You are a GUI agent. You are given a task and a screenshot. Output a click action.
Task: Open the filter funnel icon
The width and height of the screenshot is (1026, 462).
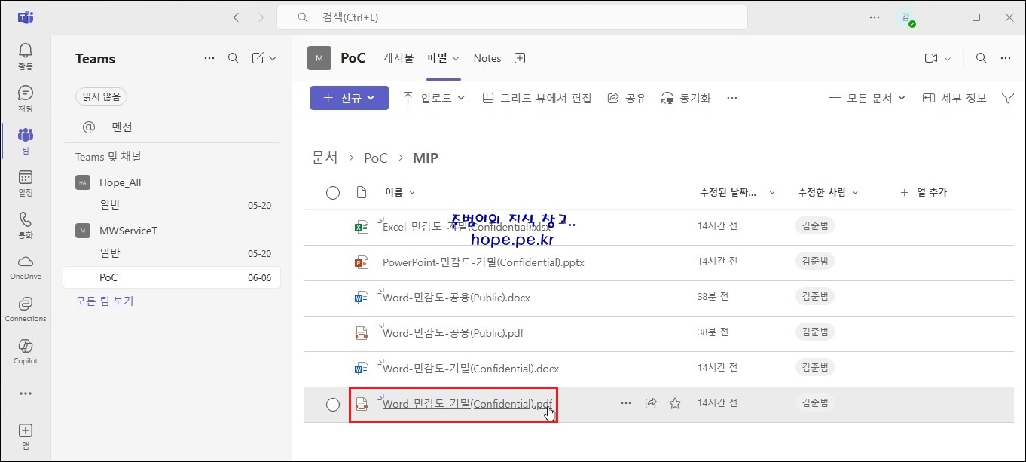[x=1008, y=98]
